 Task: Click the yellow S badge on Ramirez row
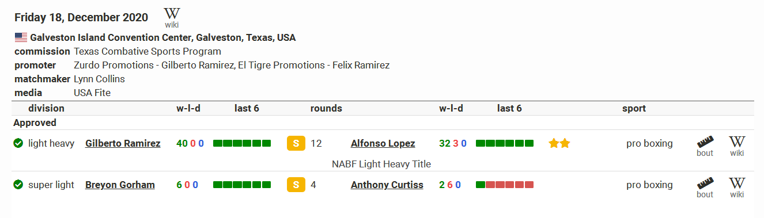[x=296, y=144]
